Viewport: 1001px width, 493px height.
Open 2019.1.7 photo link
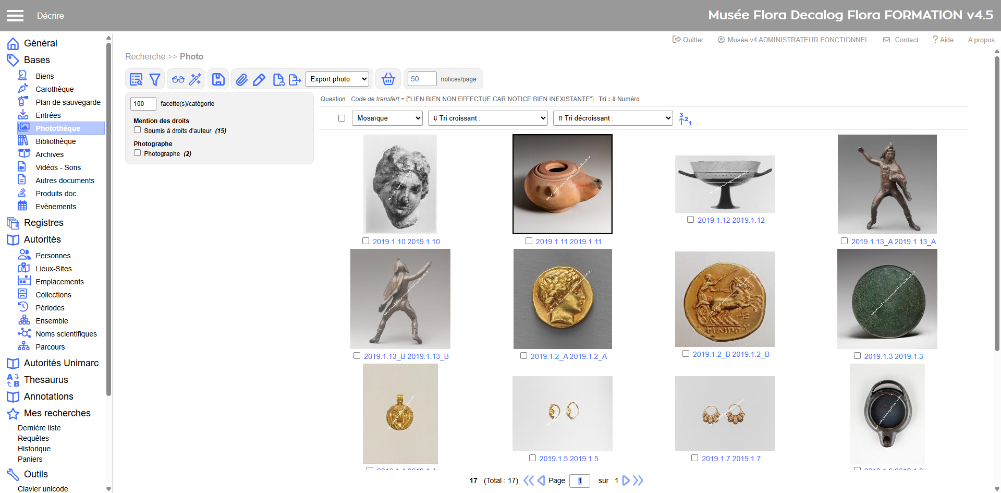731,459
